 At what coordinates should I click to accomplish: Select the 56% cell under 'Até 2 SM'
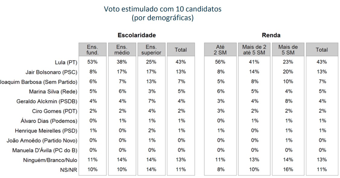point(221,62)
